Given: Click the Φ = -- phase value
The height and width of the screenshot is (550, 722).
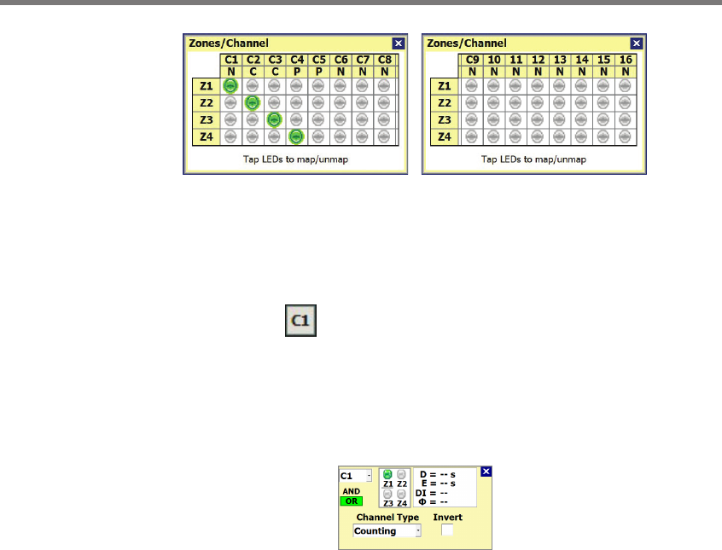Looking at the screenshot, I should (x=433, y=502).
